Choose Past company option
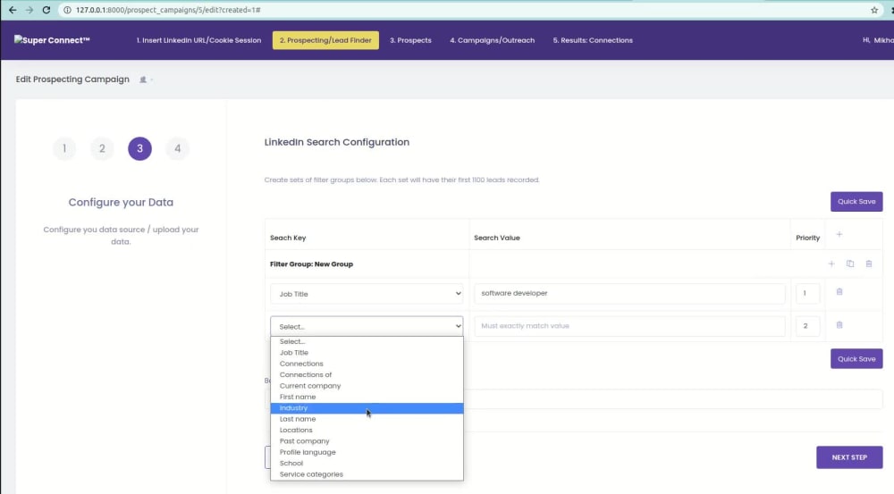Screen dimensions: 894x494 (367, 441)
